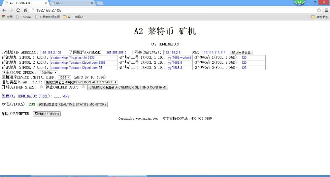Click the POOL 1 ADDR input field

pyautogui.click(x=83, y=57)
